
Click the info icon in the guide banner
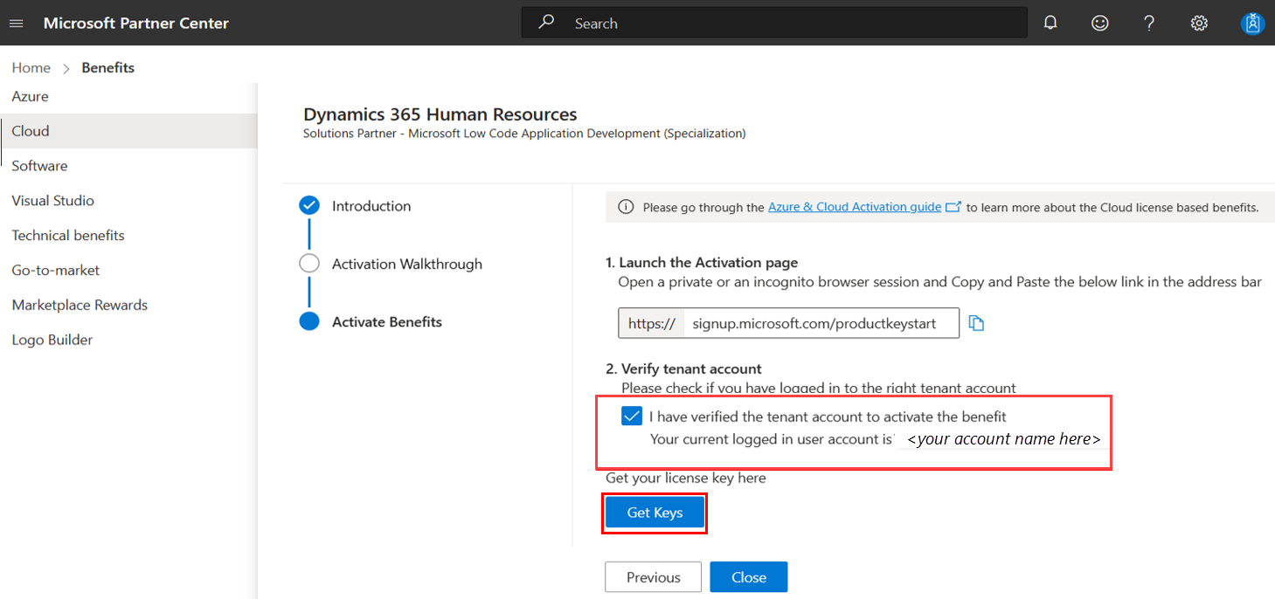click(626, 207)
